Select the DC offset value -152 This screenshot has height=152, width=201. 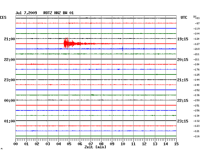(196, 90)
